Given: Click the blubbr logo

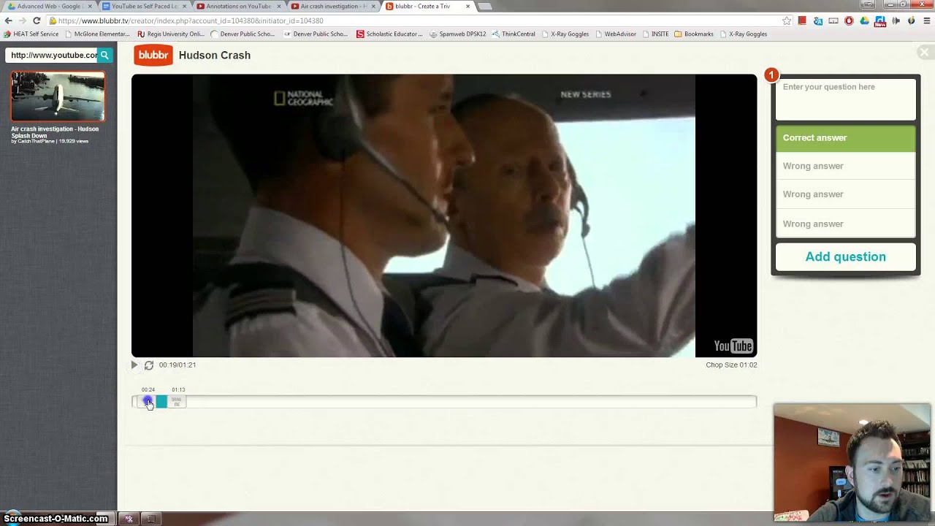Looking at the screenshot, I should (153, 55).
